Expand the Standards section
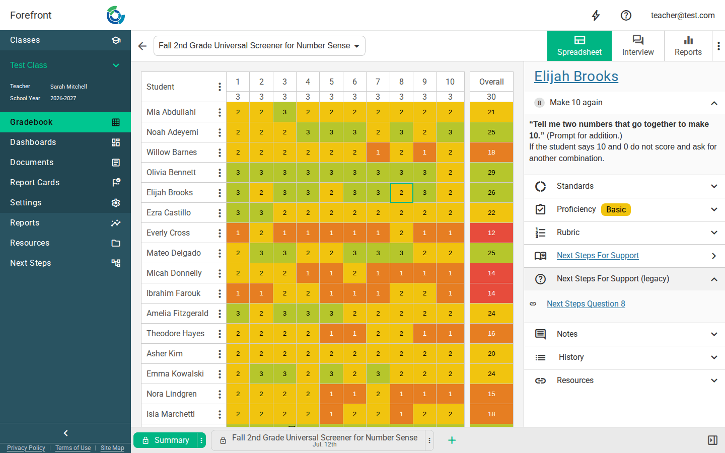The height and width of the screenshot is (453, 725). tap(624, 186)
